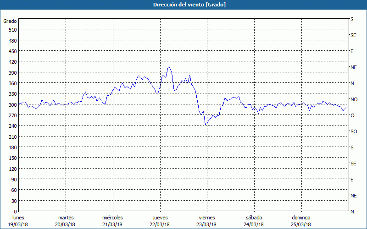This screenshot has height=229, width=367.
Task: Select the domingo 25/03/18 date label
Action: coord(301,221)
